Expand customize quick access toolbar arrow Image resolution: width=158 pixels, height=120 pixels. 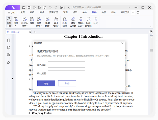[x=69, y=8]
